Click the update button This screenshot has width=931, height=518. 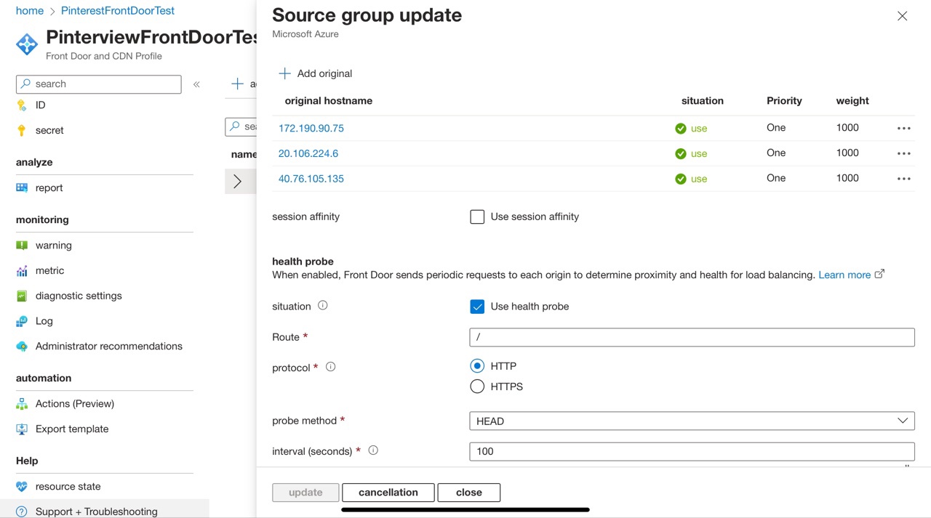(x=305, y=493)
